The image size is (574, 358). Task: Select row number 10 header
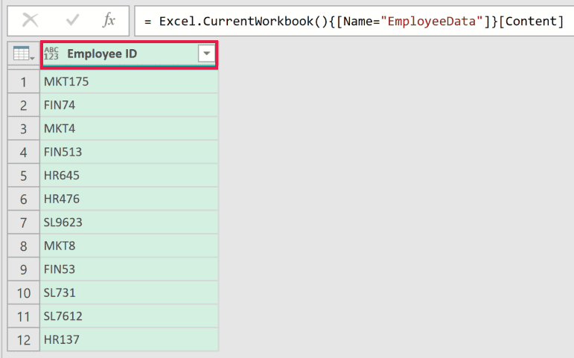coord(23,293)
